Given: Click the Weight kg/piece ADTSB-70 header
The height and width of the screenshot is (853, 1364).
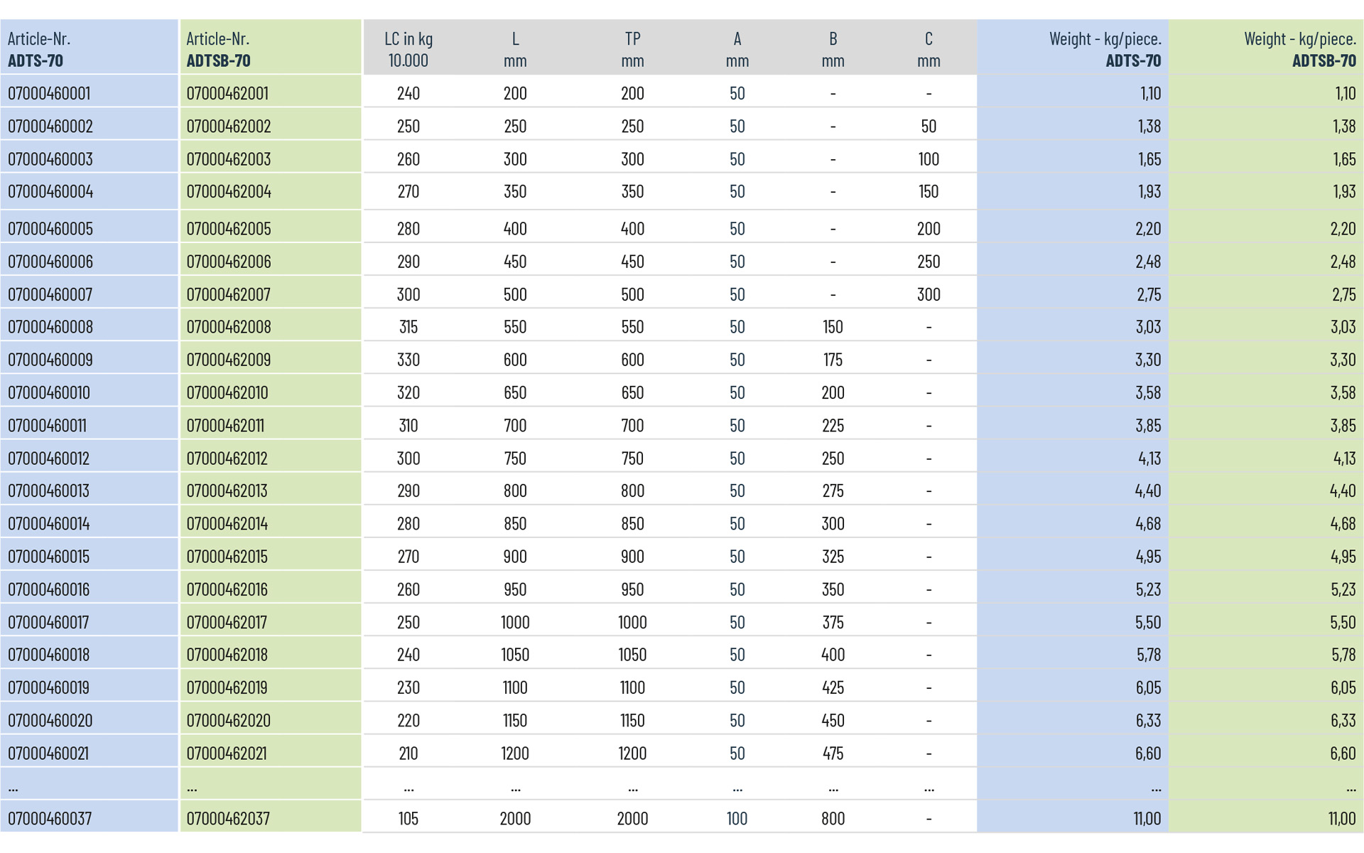Looking at the screenshot, I should (x=1299, y=49).
